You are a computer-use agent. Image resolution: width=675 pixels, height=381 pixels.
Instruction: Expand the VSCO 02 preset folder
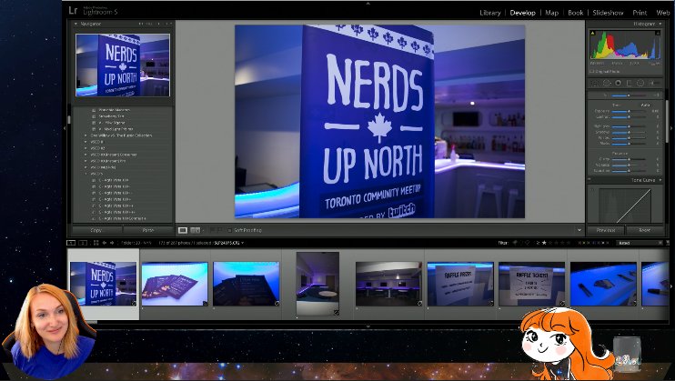[x=86, y=148]
